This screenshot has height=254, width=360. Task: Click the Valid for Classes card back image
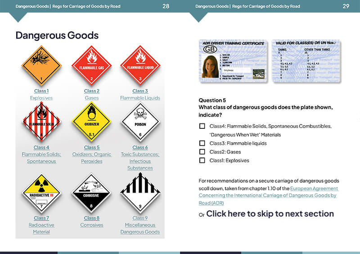[306, 61]
